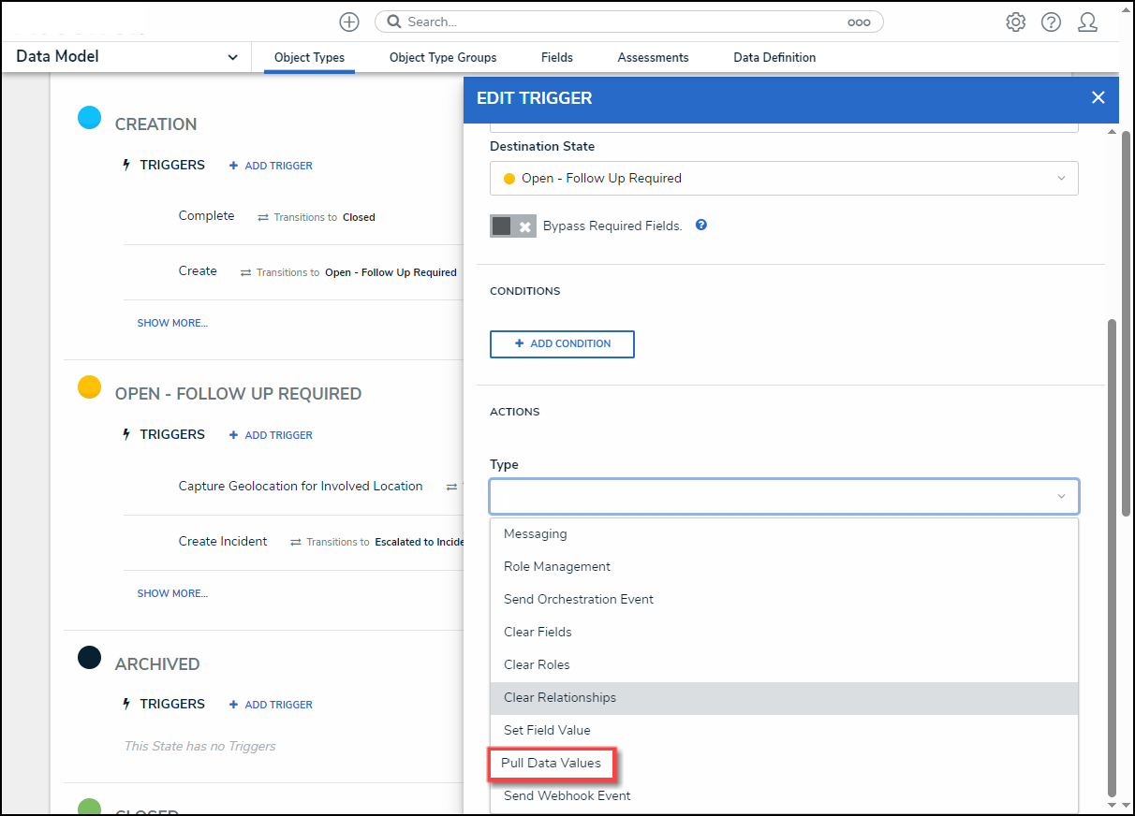
Task: Open the user profile icon
Action: (1087, 22)
